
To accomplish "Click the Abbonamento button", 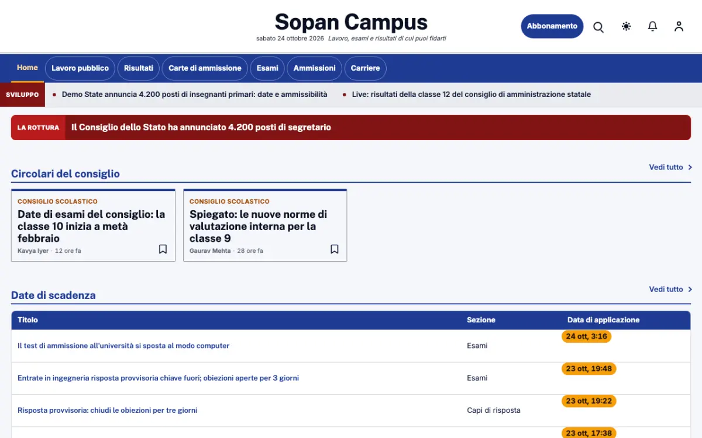I will pos(552,26).
